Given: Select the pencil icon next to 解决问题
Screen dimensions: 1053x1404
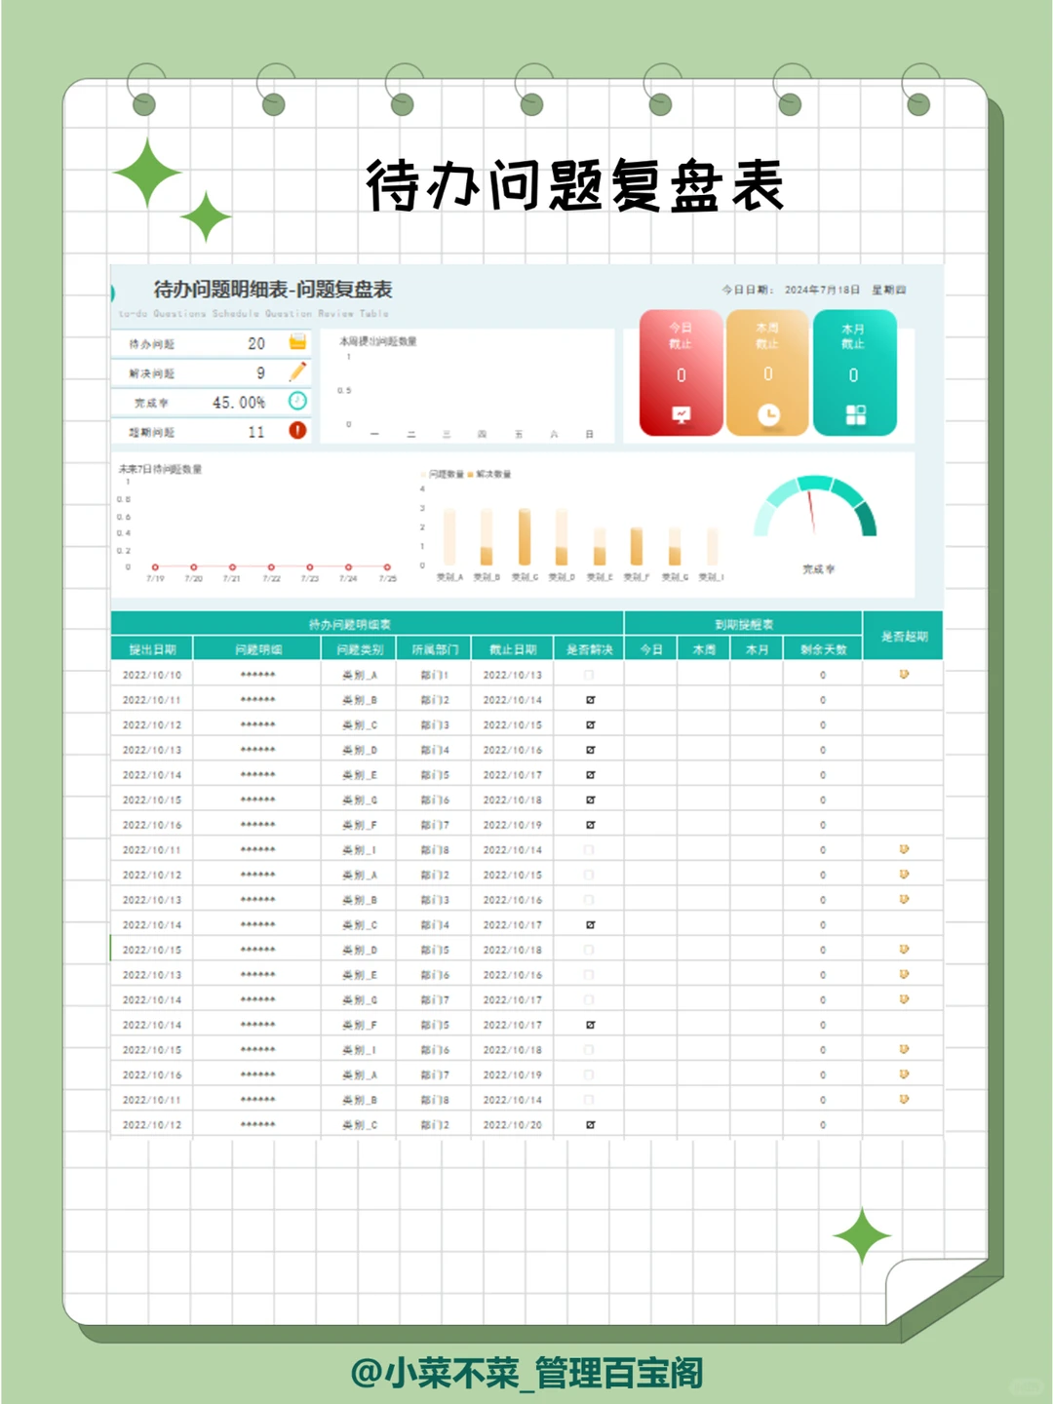Looking at the screenshot, I should coord(297,371).
